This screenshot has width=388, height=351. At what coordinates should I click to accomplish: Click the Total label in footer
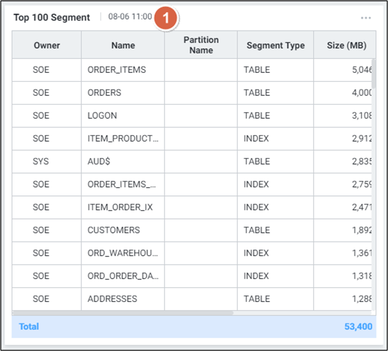point(29,326)
